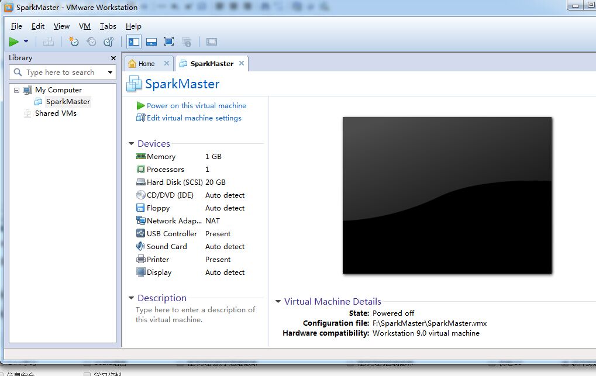The height and width of the screenshot is (376, 596).
Task: Click the Floppy device icon
Action: 140,208
